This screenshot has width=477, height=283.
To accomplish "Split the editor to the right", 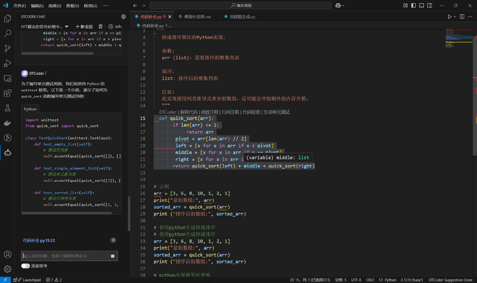I will point(462,17).
